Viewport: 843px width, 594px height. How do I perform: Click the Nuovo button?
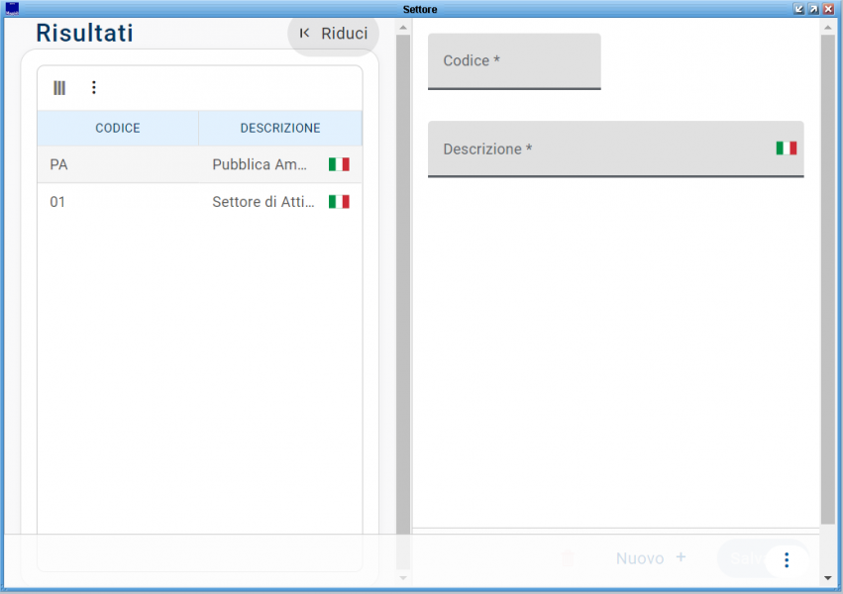pyautogui.click(x=651, y=558)
